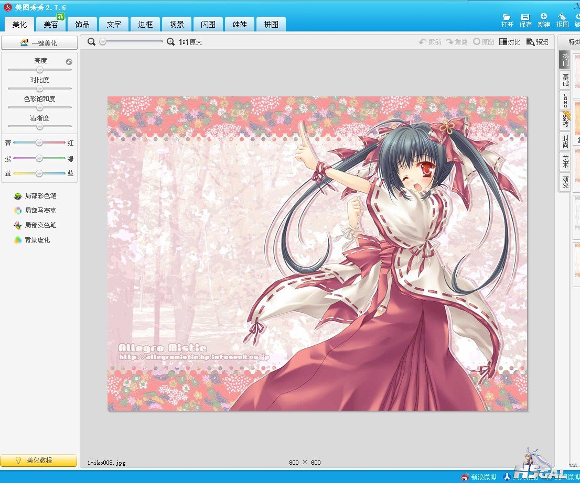The width and height of the screenshot is (580, 483).
Task: Open the 娃娃 tab
Action: tap(239, 25)
